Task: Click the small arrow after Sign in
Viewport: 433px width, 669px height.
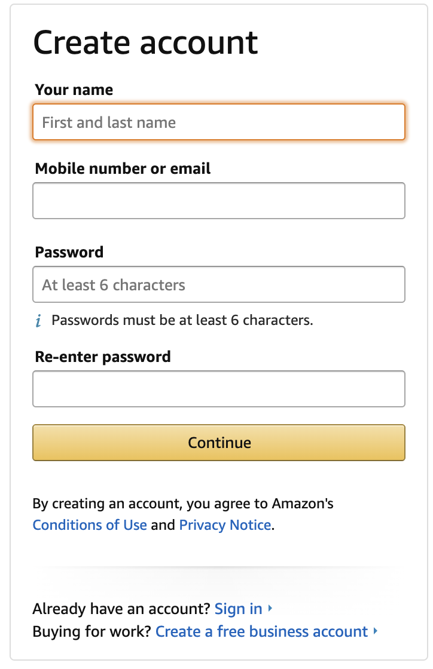Action: 270,609
